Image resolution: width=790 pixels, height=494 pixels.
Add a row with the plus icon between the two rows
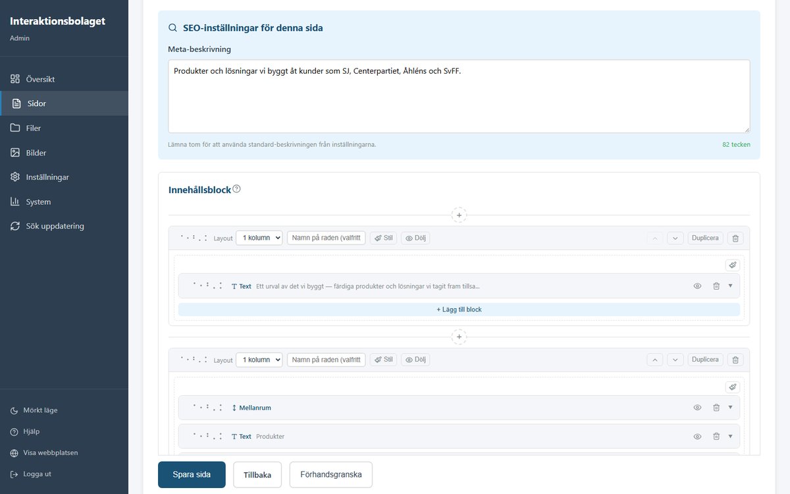tap(459, 337)
